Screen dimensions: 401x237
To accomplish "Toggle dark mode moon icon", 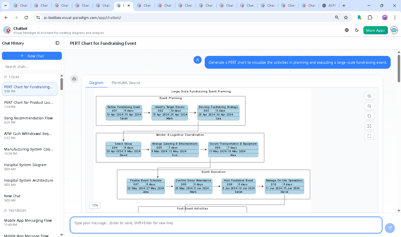I will pos(357,30).
